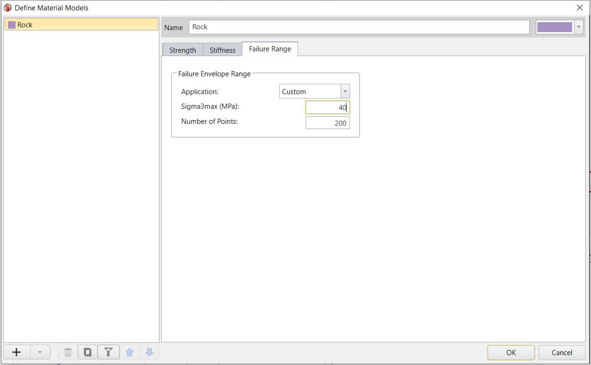Screen dimensions: 591x365
Task: Open the material filter tool
Action: coord(108,352)
